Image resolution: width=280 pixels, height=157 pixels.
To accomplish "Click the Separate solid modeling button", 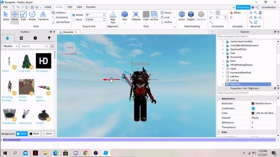I will pyautogui.click(x=201, y=16).
